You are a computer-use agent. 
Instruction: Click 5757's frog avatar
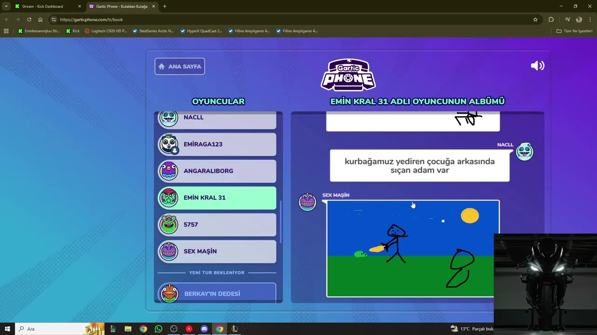point(168,224)
